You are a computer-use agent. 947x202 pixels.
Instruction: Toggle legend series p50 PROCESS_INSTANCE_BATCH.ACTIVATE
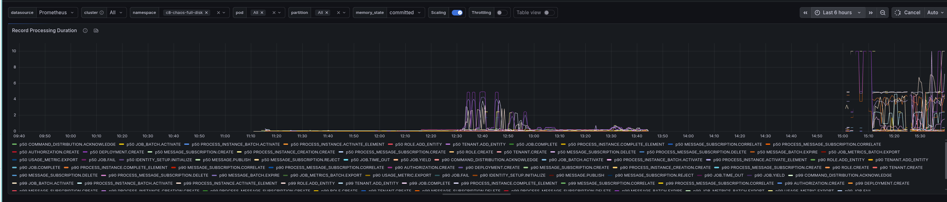(x=236, y=144)
